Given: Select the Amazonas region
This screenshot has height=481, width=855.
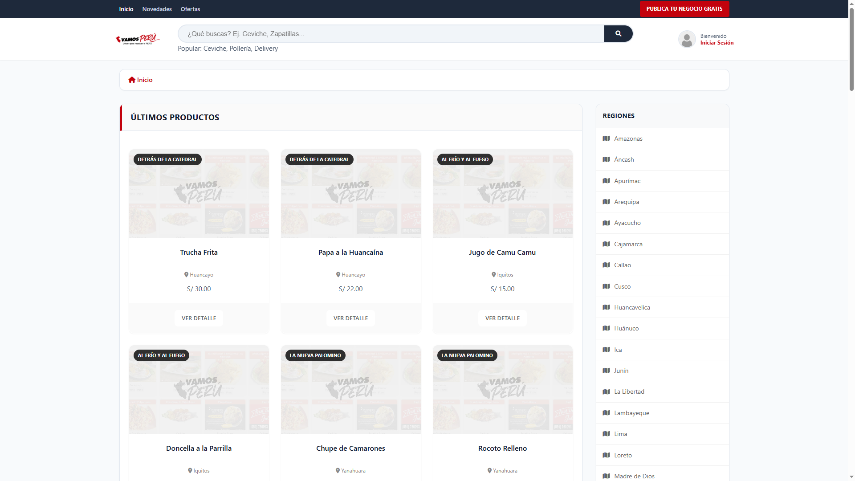Looking at the screenshot, I should 662,139.
